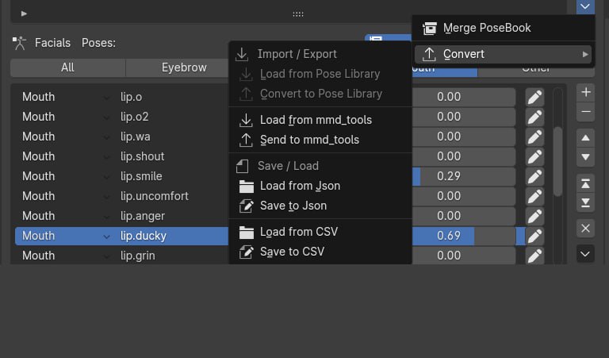Edit the lip.ducky pose with pencil icon

tap(534, 236)
